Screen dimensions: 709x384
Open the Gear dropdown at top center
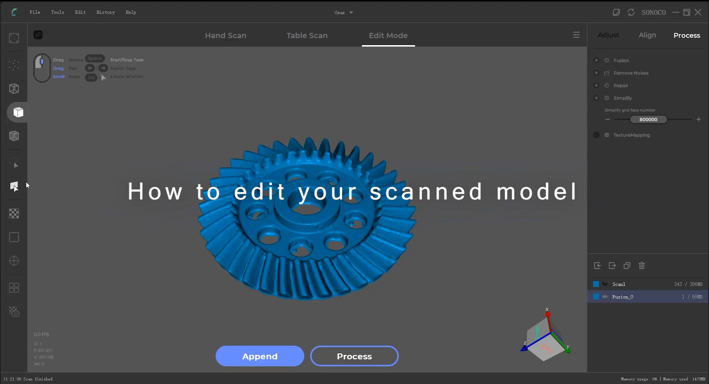click(343, 12)
